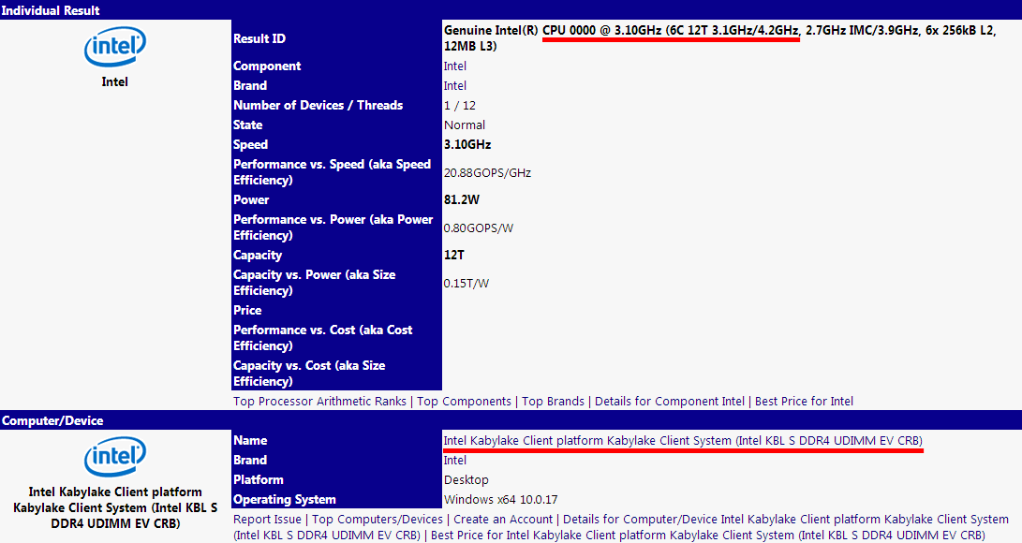Open the Intel link in Component row
1022x543 pixels.
[454, 66]
